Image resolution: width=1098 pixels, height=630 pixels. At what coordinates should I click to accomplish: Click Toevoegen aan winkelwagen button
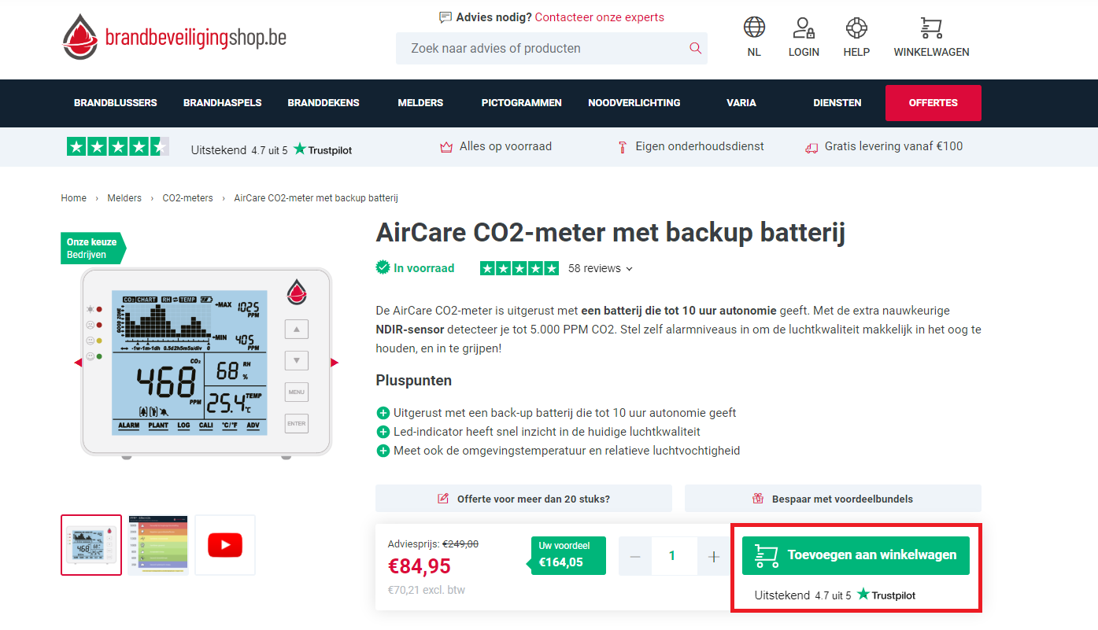856,554
